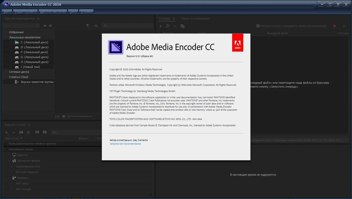Click the Media Encoder logo in About dialog
This screenshot has height=199, width=352.
coord(115,47)
